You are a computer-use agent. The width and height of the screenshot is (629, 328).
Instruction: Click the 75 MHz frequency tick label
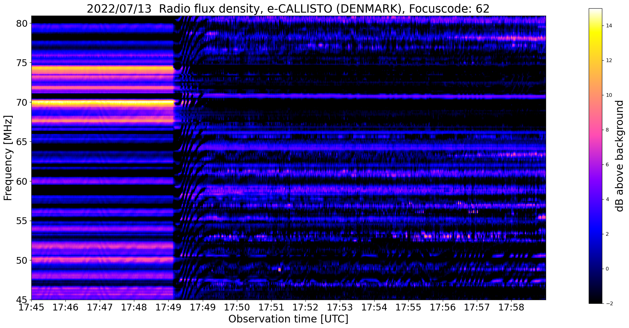[22, 63]
